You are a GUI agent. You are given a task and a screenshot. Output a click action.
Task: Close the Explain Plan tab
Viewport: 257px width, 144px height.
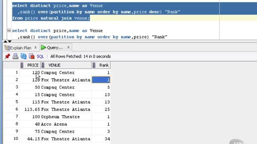[35, 48]
